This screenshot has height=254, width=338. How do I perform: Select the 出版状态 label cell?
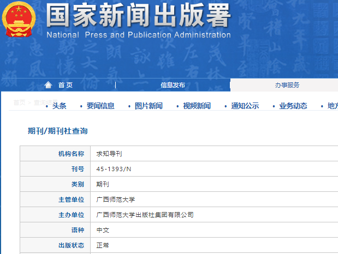[55, 245]
